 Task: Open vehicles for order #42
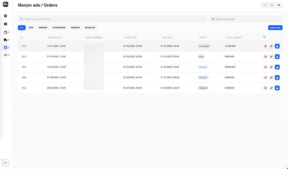click(277, 46)
